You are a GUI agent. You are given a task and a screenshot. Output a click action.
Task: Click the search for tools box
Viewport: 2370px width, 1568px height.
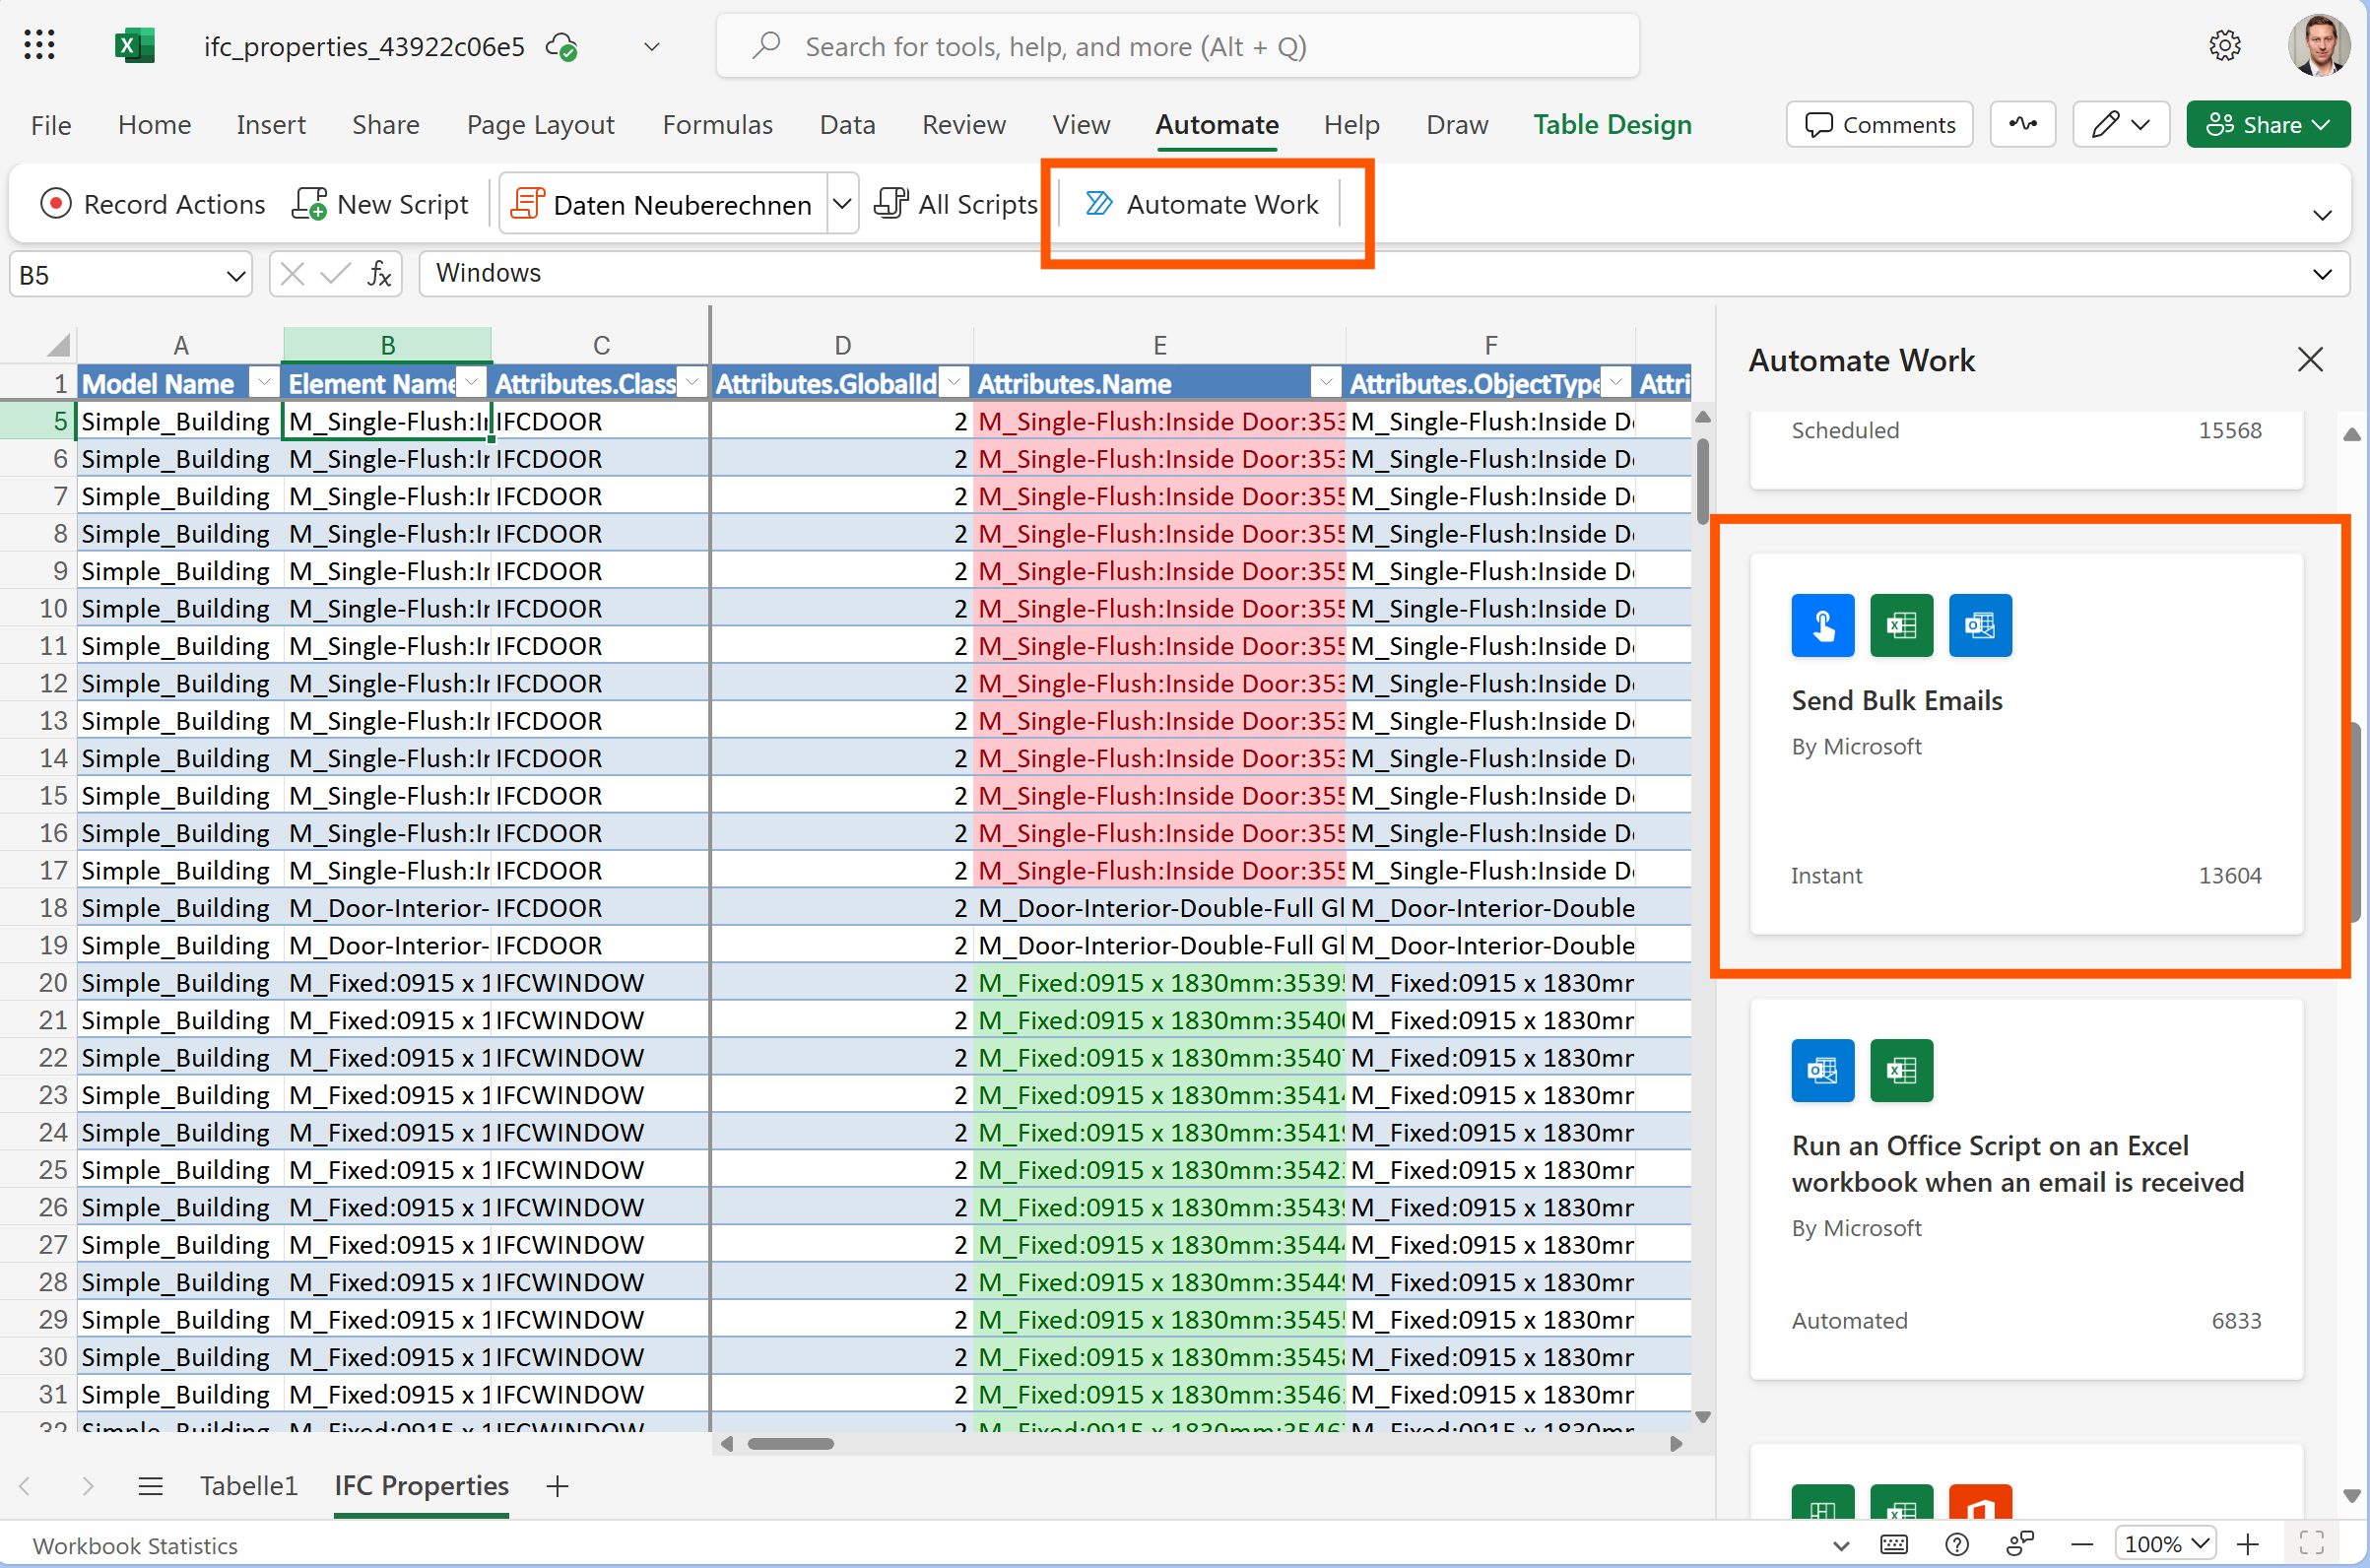pyautogui.click(x=1177, y=46)
